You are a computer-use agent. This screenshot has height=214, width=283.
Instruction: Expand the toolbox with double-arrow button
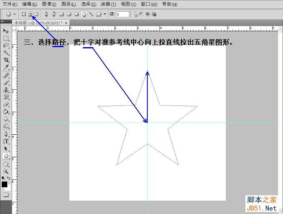(x=2, y=21)
